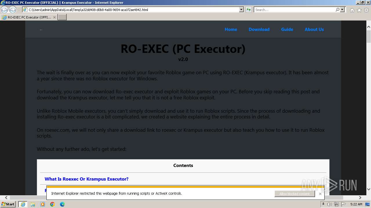This screenshot has height=208, width=371.
Task: Click Internet Explorer taskbar icon
Action: [x=23, y=204]
